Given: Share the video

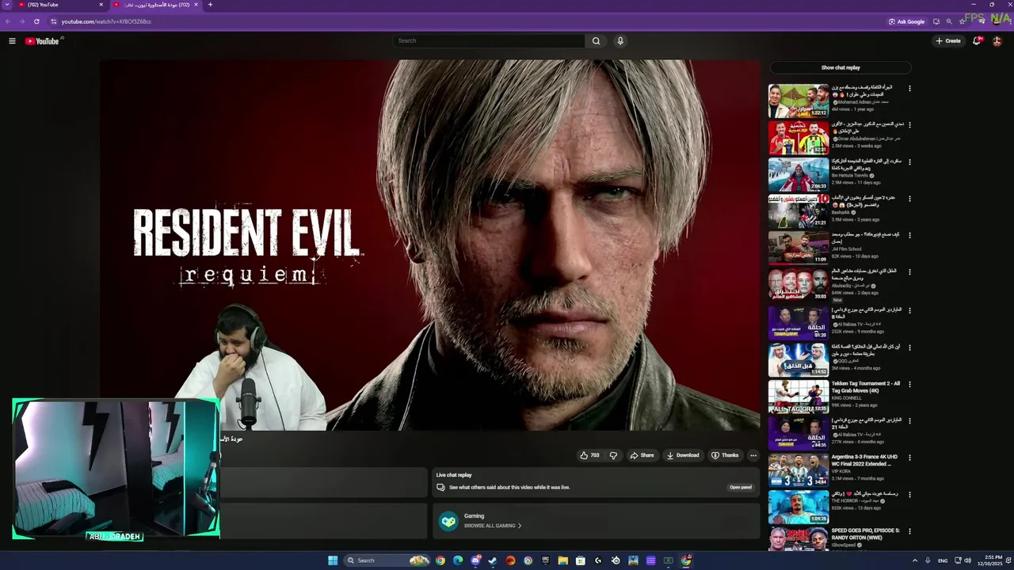Looking at the screenshot, I should (x=642, y=455).
